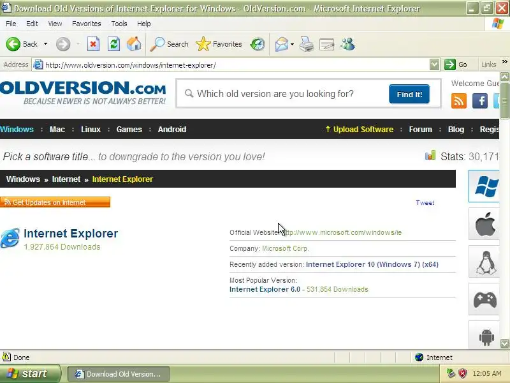Click the Mail envelope icon

(281, 44)
